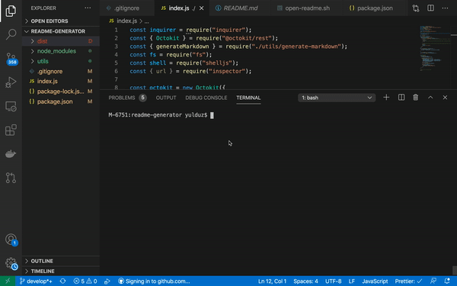Screen dimensions: 457x286
Task: Click the develop branch in status bar
Action: pyautogui.click(x=36, y=281)
